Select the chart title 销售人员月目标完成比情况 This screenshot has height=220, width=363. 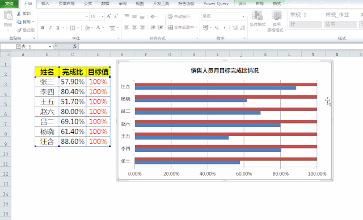[x=225, y=70]
